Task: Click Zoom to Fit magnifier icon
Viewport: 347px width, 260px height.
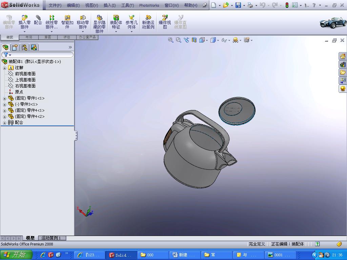Action: (x=170, y=40)
